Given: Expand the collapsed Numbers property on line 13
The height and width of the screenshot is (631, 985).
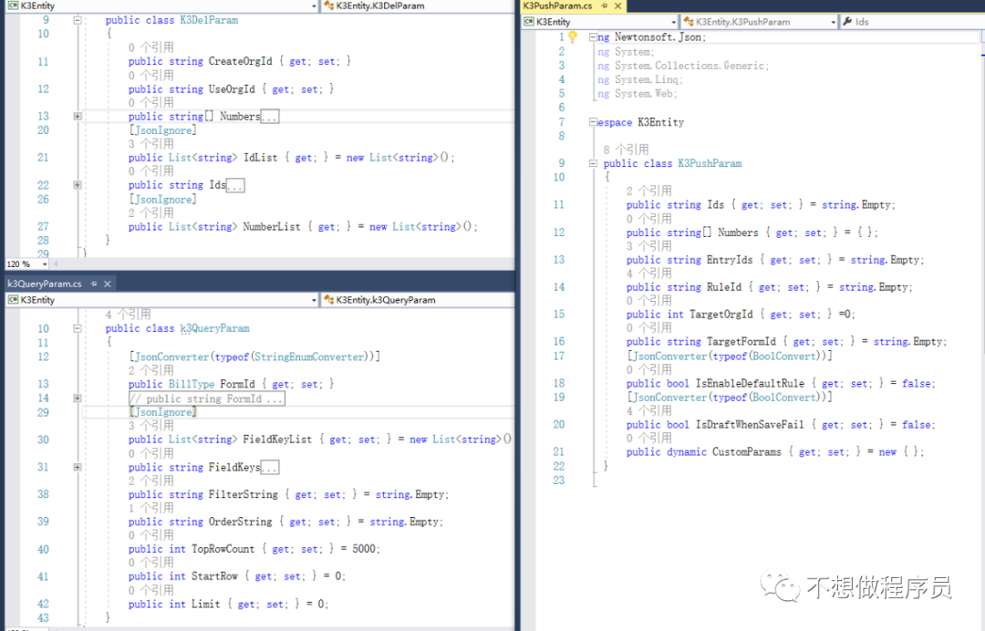Looking at the screenshot, I should [78, 116].
